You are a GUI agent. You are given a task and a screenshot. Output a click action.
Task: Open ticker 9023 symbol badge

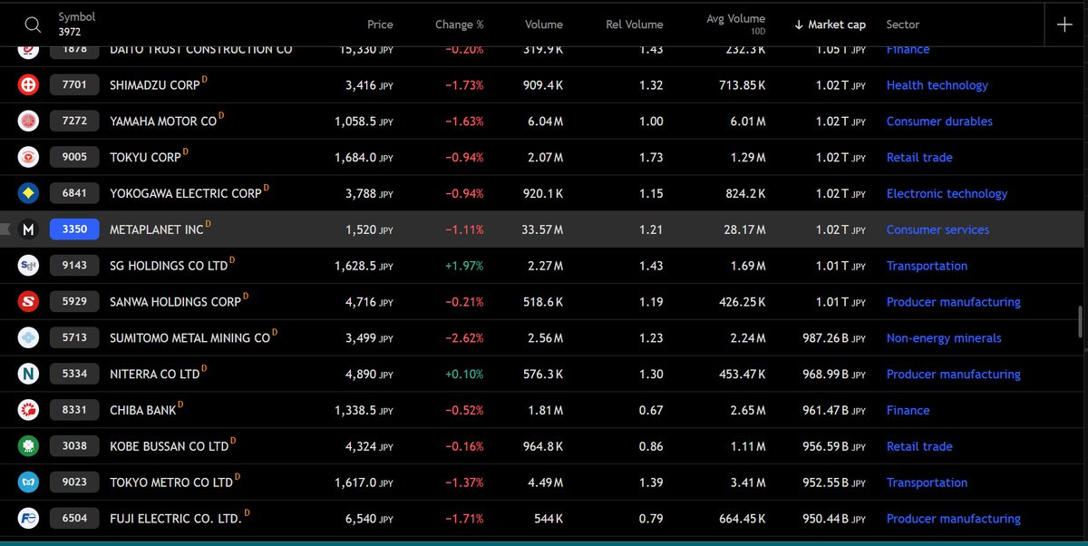tap(74, 483)
